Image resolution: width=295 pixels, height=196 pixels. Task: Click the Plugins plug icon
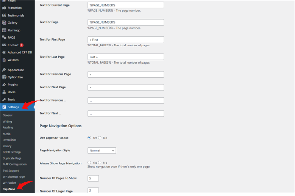pos(4,85)
